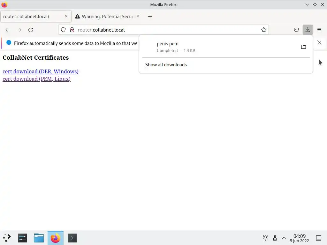Switch to Warning: Potential Security tab
The height and width of the screenshot is (245, 327).
point(107,17)
